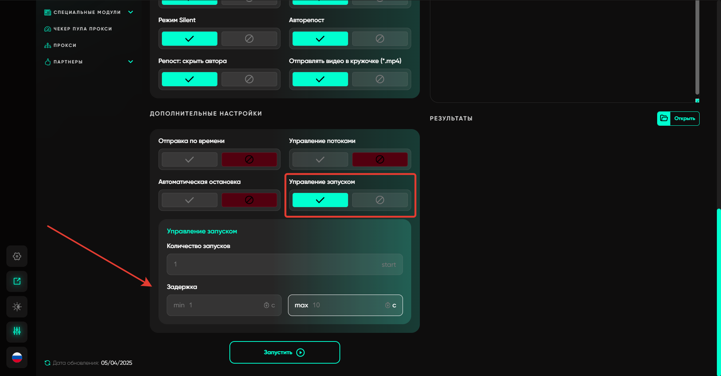
Task: Open Чекер пула прокси menu item
Action: click(82, 29)
